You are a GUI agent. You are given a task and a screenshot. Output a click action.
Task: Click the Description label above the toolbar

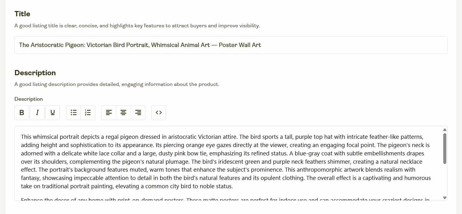pyautogui.click(x=28, y=99)
